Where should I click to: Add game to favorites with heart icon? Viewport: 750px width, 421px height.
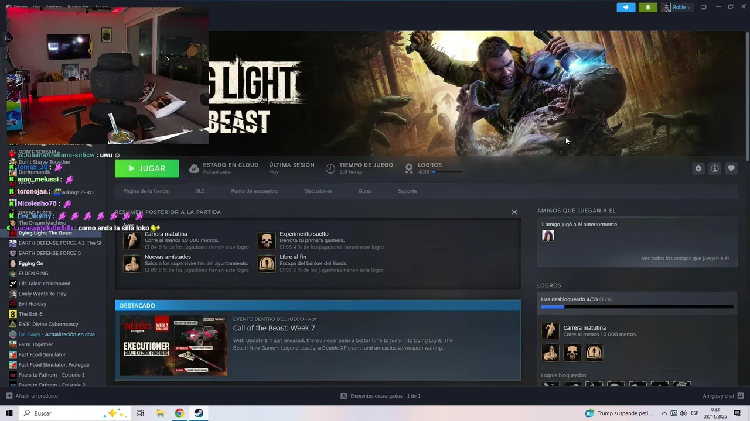(731, 168)
